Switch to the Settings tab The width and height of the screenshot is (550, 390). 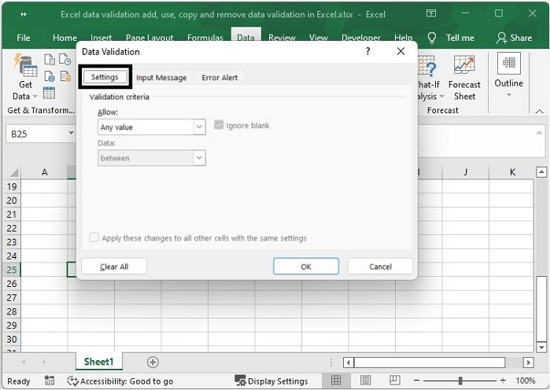(105, 77)
